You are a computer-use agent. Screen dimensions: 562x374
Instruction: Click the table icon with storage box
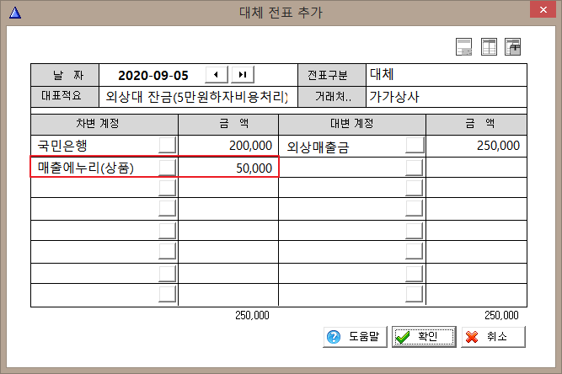(x=512, y=46)
